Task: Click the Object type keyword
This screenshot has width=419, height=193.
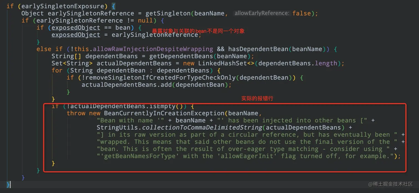Action: (32, 13)
